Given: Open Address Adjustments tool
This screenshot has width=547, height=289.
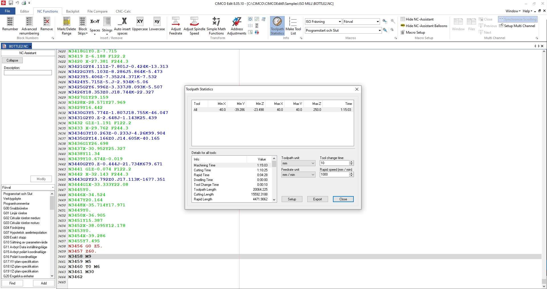Looking at the screenshot, I should 237,26.
